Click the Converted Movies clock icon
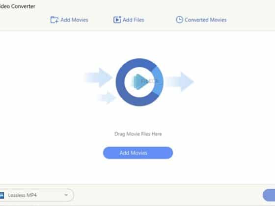275x206 pixels. [x=179, y=20]
